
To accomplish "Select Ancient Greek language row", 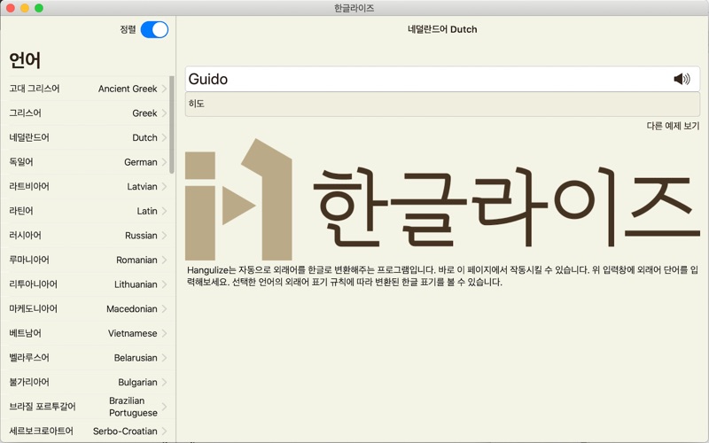I will click(x=88, y=89).
